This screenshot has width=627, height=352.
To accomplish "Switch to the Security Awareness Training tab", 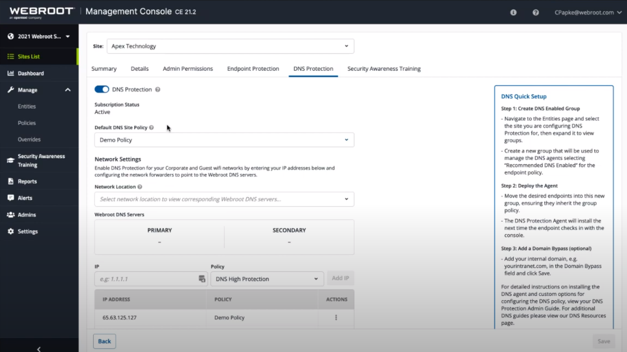I will click(384, 69).
